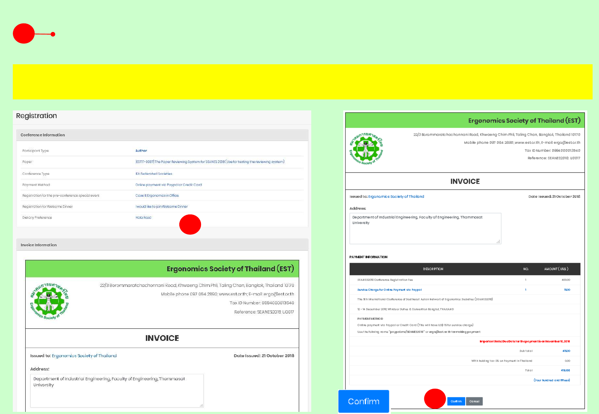The width and height of the screenshot is (599, 414).
Task: Open the '[EST17-0007] The Paper Reviewing System' paper entry
Action: pyautogui.click(x=210, y=162)
